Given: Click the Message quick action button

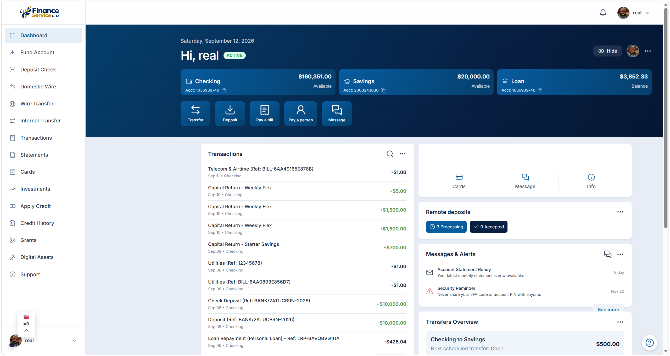Looking at the screenshot, I should coord(337,114).
